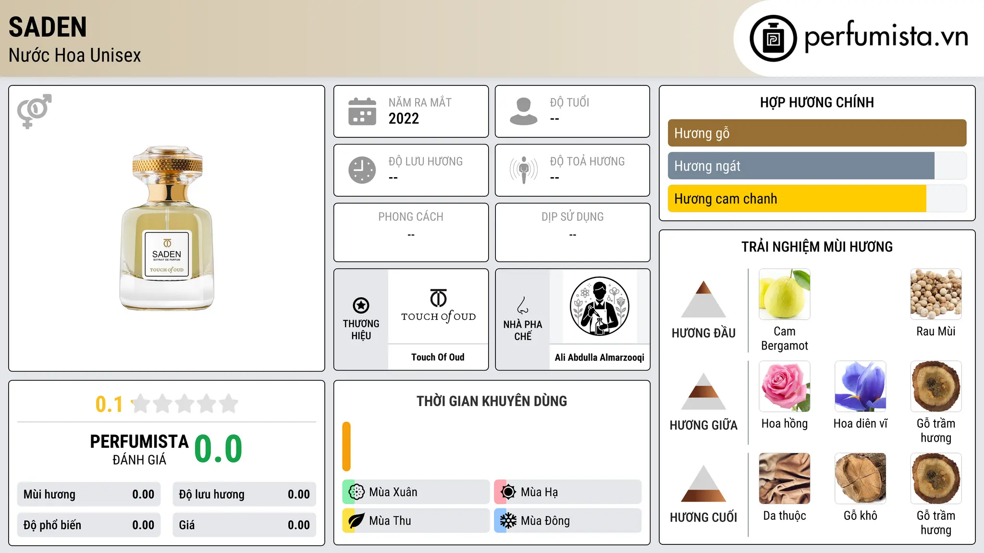This screenshot has width=984, height=553.
Task: Select the Hoa hồng note image
Action: coord(785,386)
